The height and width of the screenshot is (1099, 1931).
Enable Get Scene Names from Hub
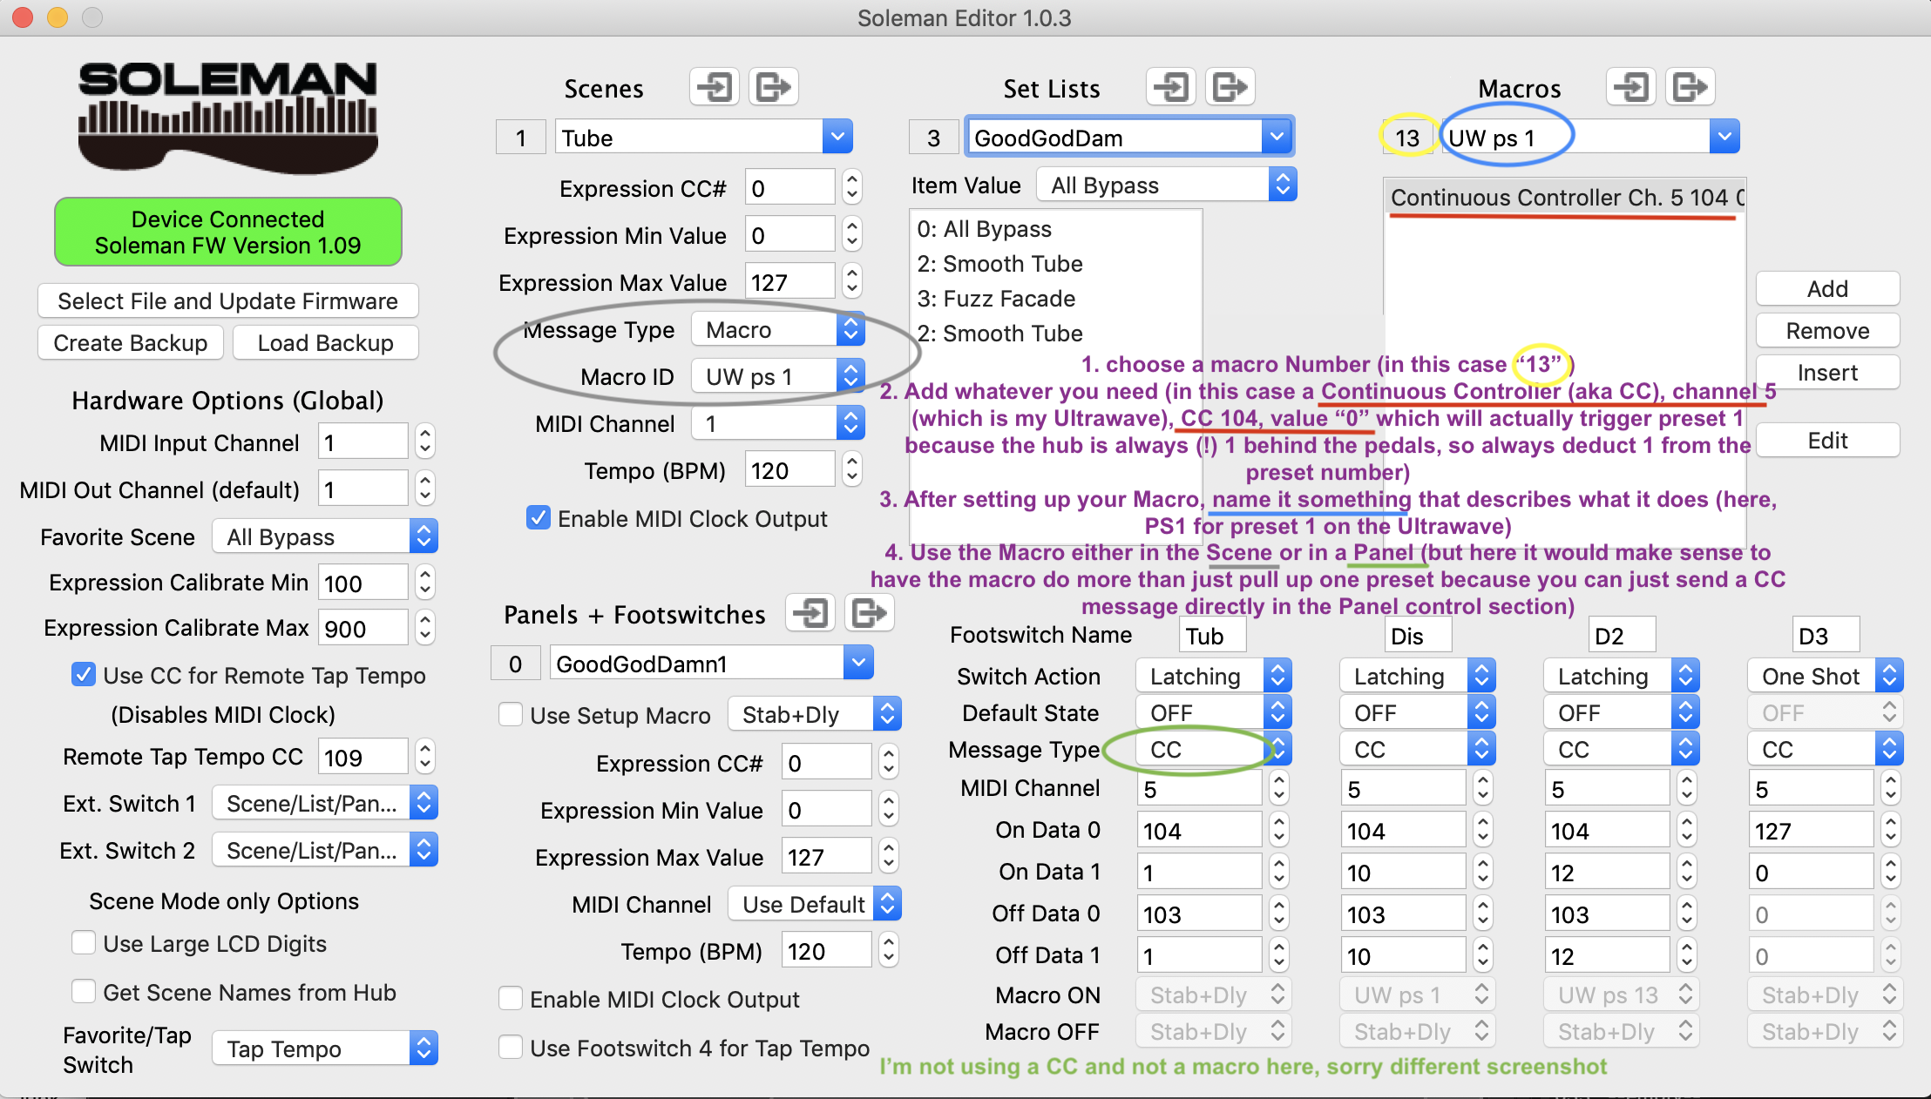(x=84, y=992)
